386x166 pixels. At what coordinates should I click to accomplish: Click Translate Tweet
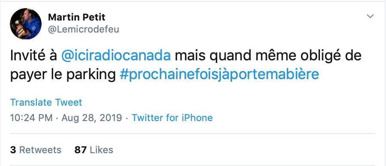46,102
